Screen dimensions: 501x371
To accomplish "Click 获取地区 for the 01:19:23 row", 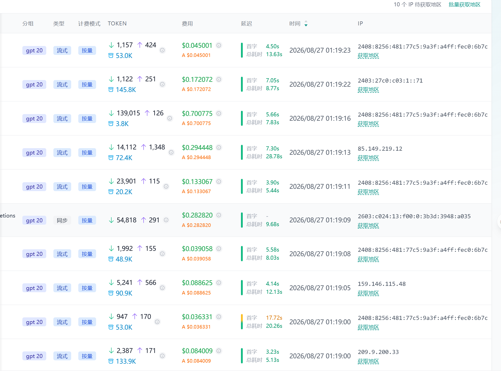I will coord(368,56).
